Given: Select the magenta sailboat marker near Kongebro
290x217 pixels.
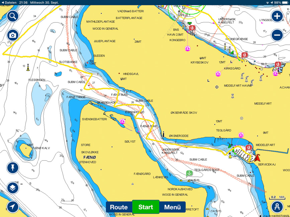Looking at the screenshot, I should click(x=188, y=49).
